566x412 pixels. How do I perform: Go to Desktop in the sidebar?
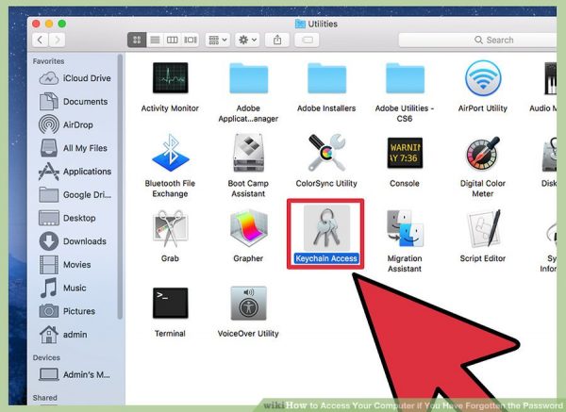(x=68, y=218)
